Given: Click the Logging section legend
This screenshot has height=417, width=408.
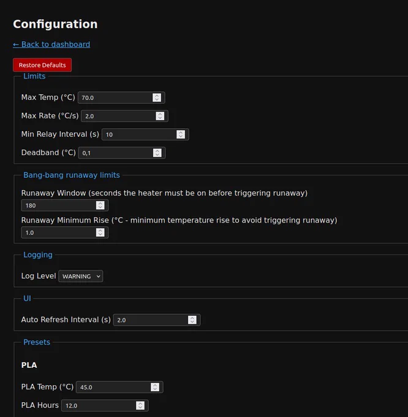Looking at the screenshot, I should pos(38,254).
